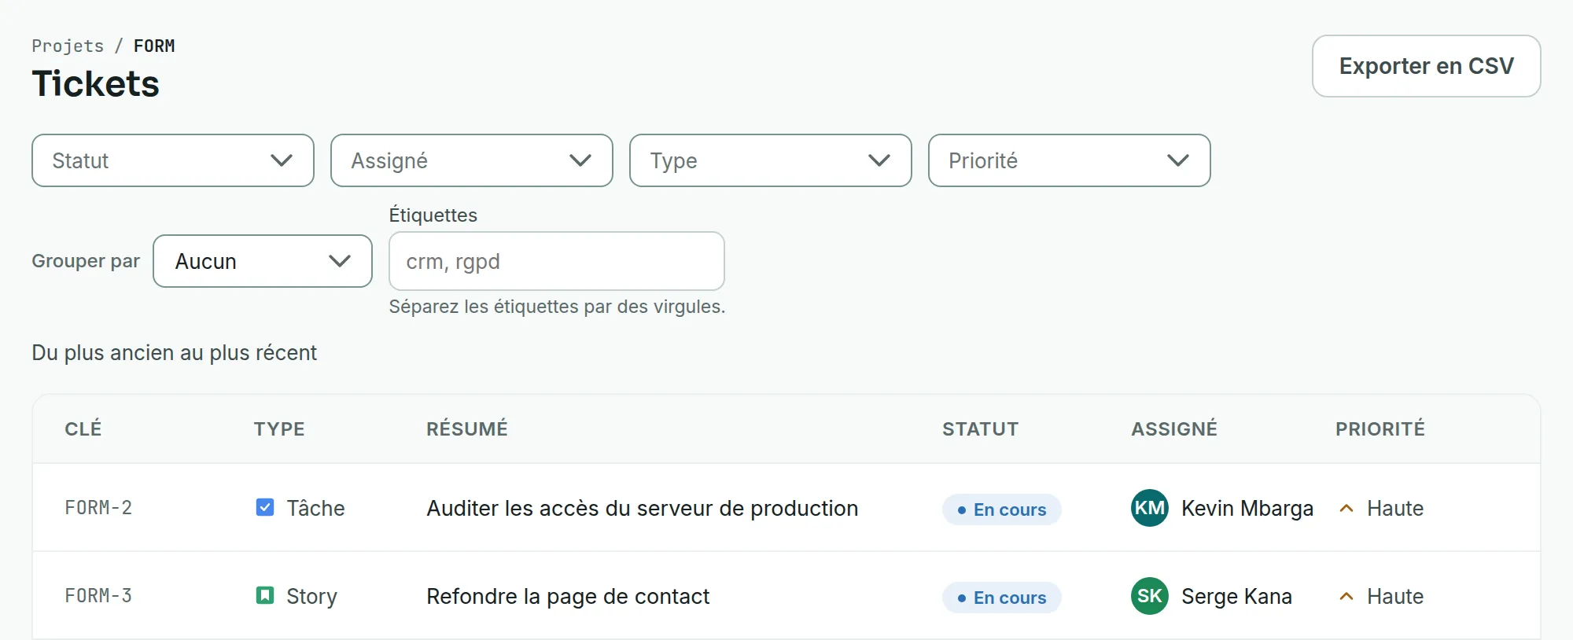
Task: Go to Projets in the breadcrumb
Action: pos(68,46)
